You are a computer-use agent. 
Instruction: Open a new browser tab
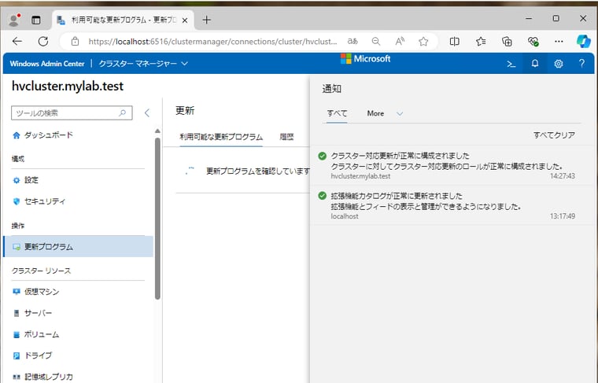(206, 20)
